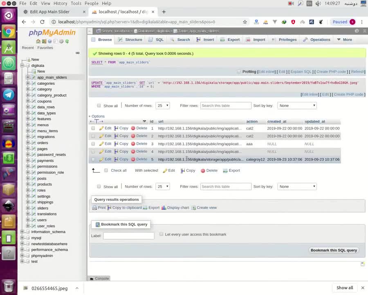Click the red Delete icon for row 5

[x=133, y=159]
